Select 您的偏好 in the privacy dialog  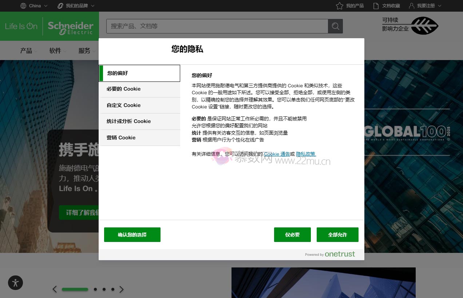[118, 73]
